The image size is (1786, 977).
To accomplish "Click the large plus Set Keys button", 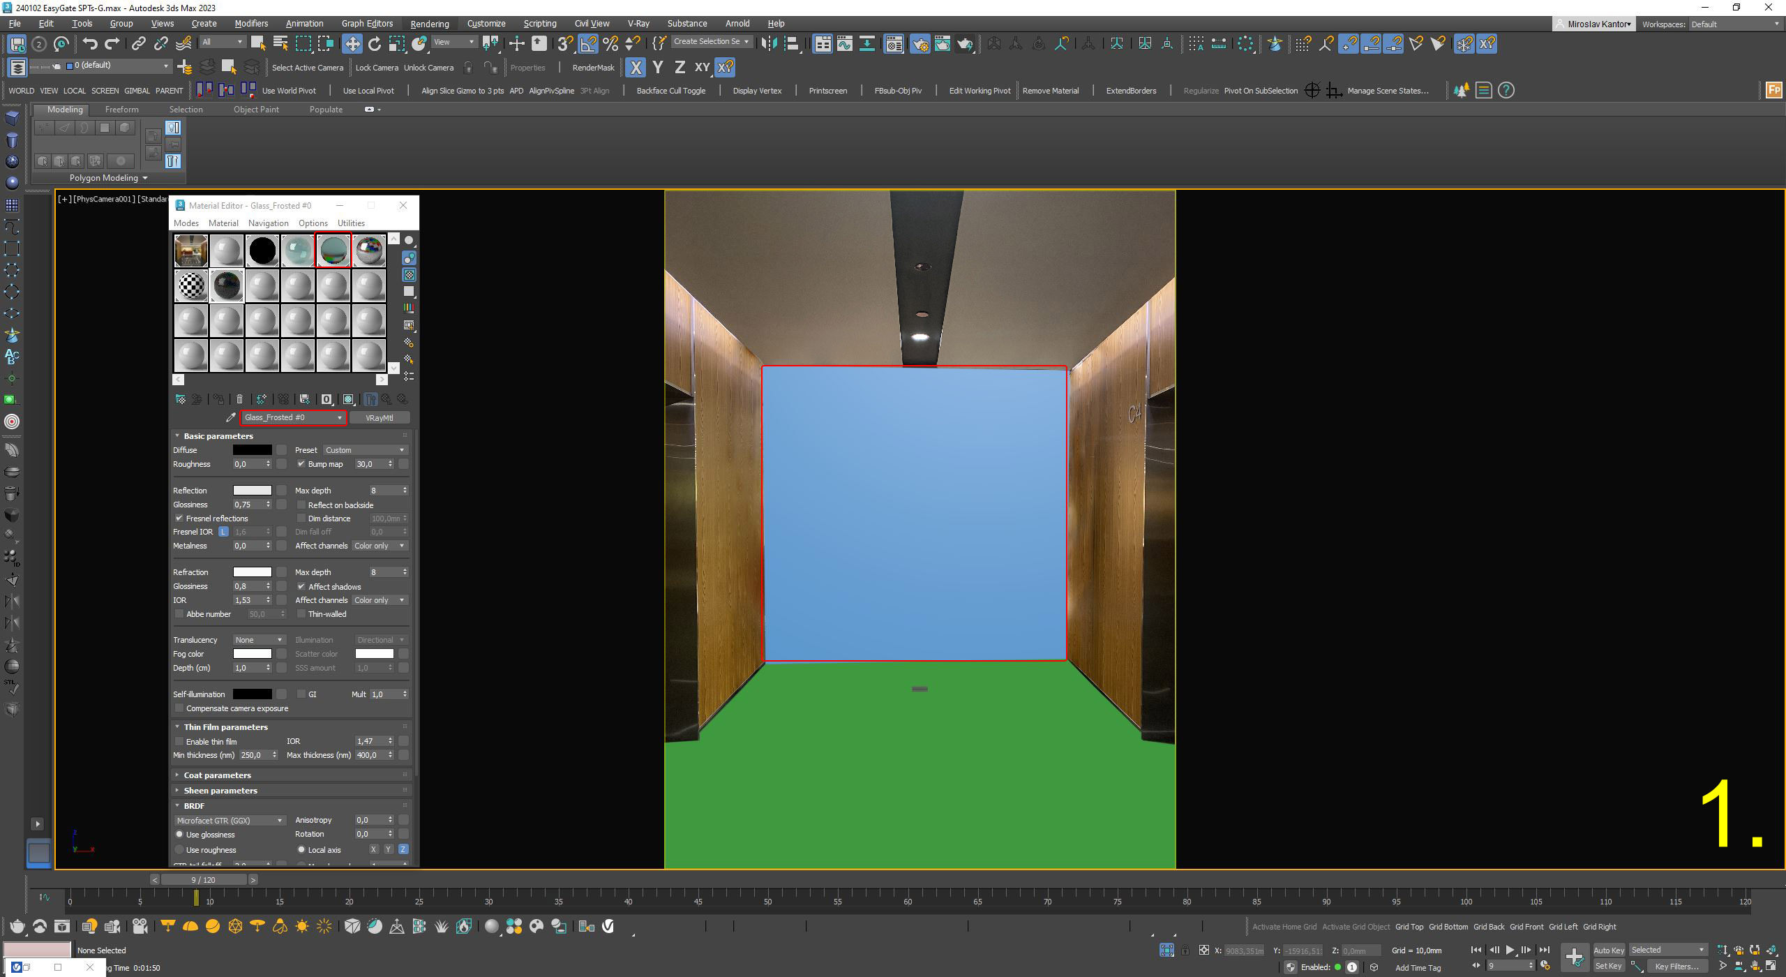I will pyautogui.click(x=1575, y=957).
